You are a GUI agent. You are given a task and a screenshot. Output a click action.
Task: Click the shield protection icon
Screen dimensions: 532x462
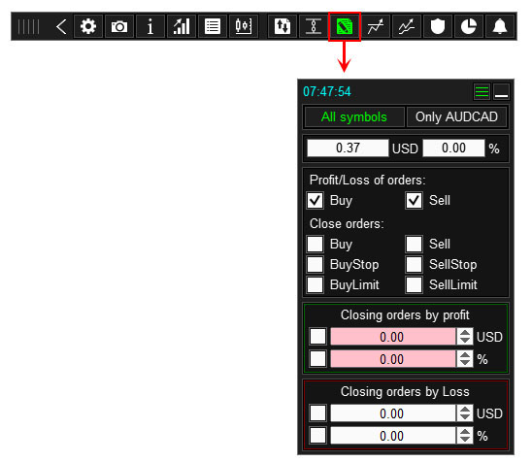point(437,26)
